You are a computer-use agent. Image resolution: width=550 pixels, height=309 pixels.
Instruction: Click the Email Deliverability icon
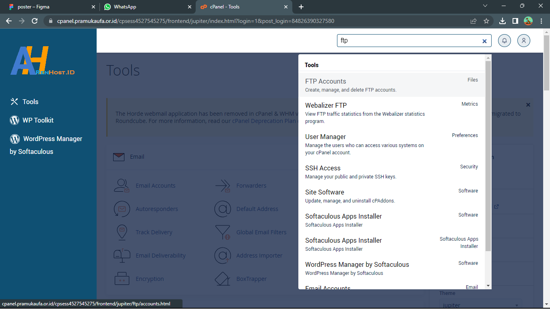(x=122, y=256)
